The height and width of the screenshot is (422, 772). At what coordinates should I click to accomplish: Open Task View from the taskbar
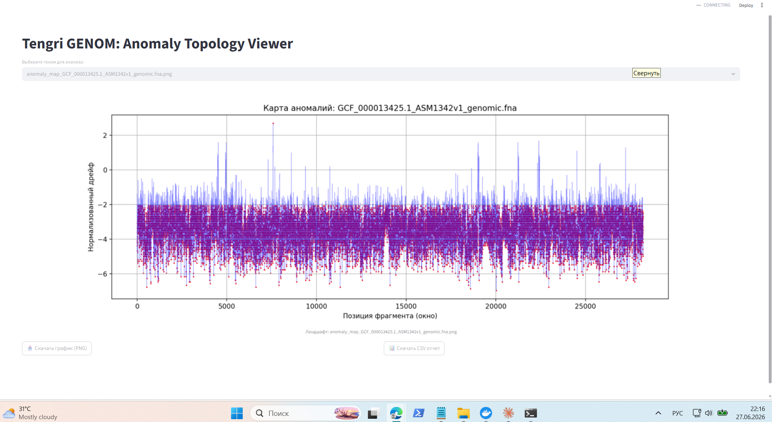[374, 413]
